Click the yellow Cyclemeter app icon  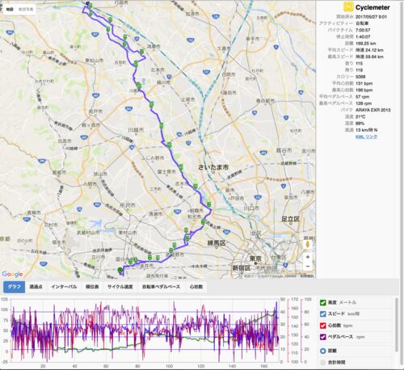(x=348, y=6)
